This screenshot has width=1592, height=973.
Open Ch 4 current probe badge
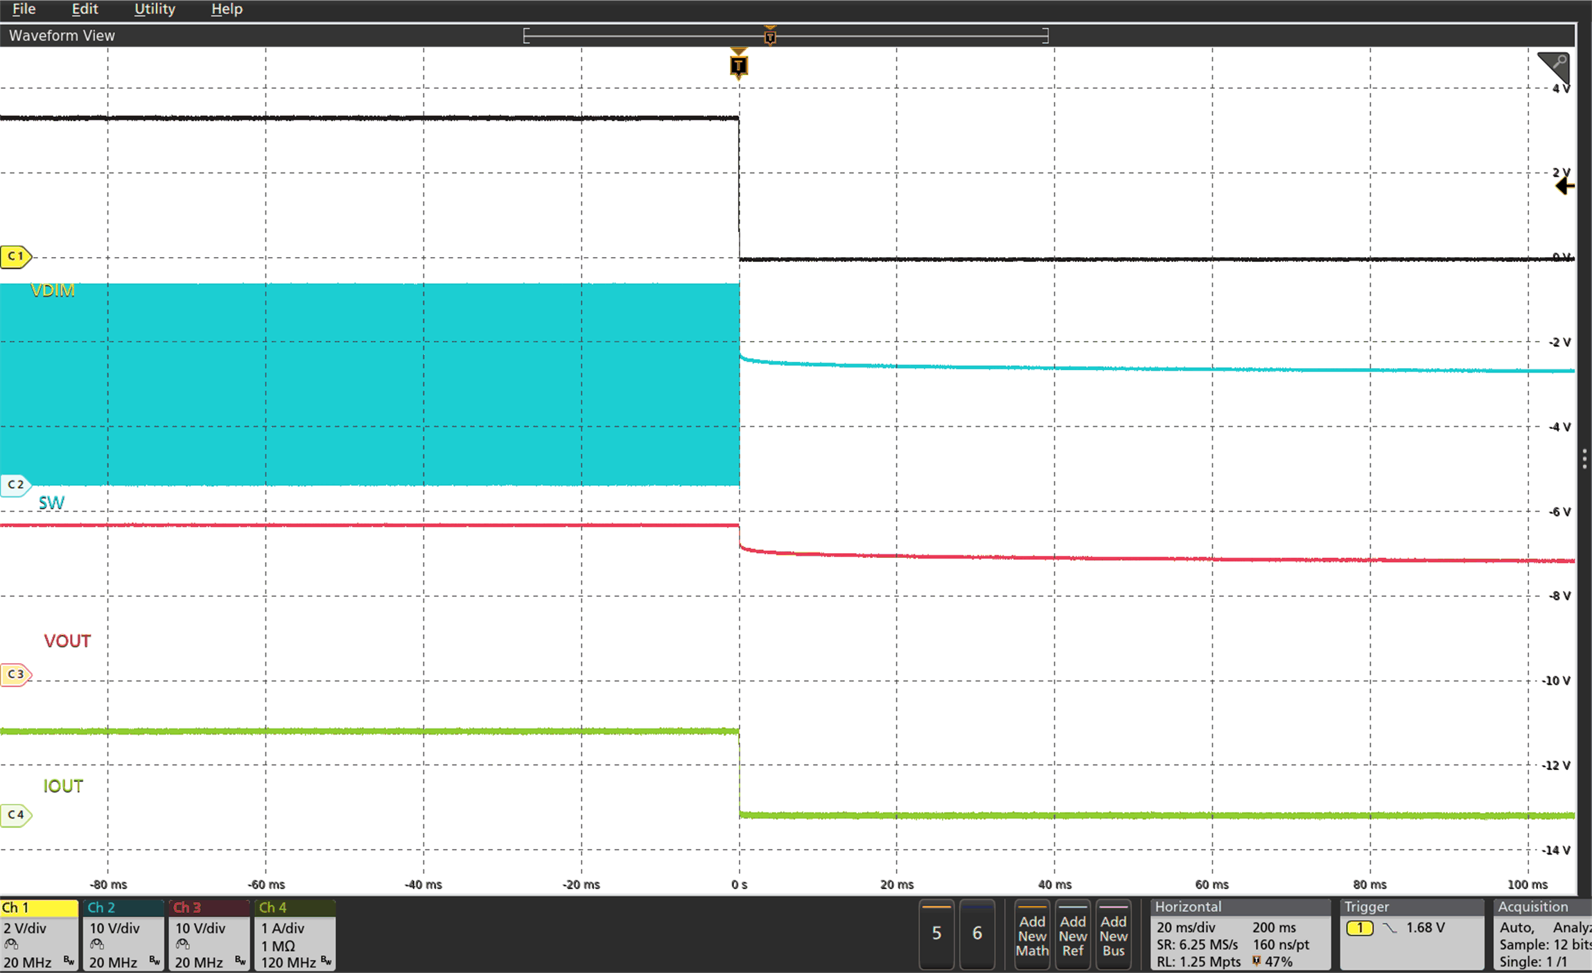point(295,935)
